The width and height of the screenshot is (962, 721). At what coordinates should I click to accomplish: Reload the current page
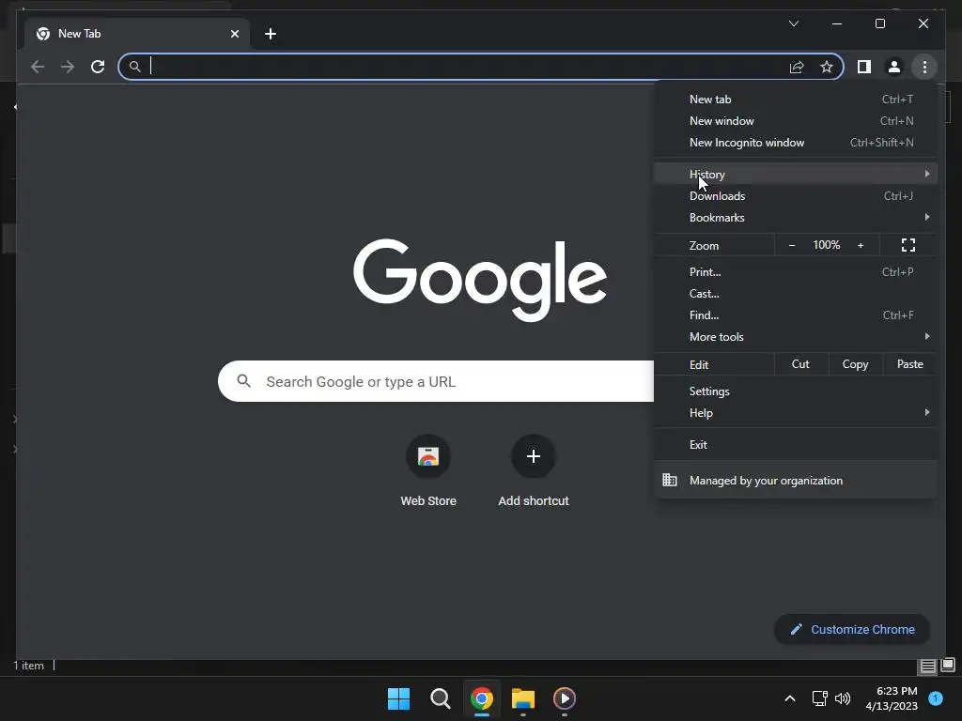[98, 67]
